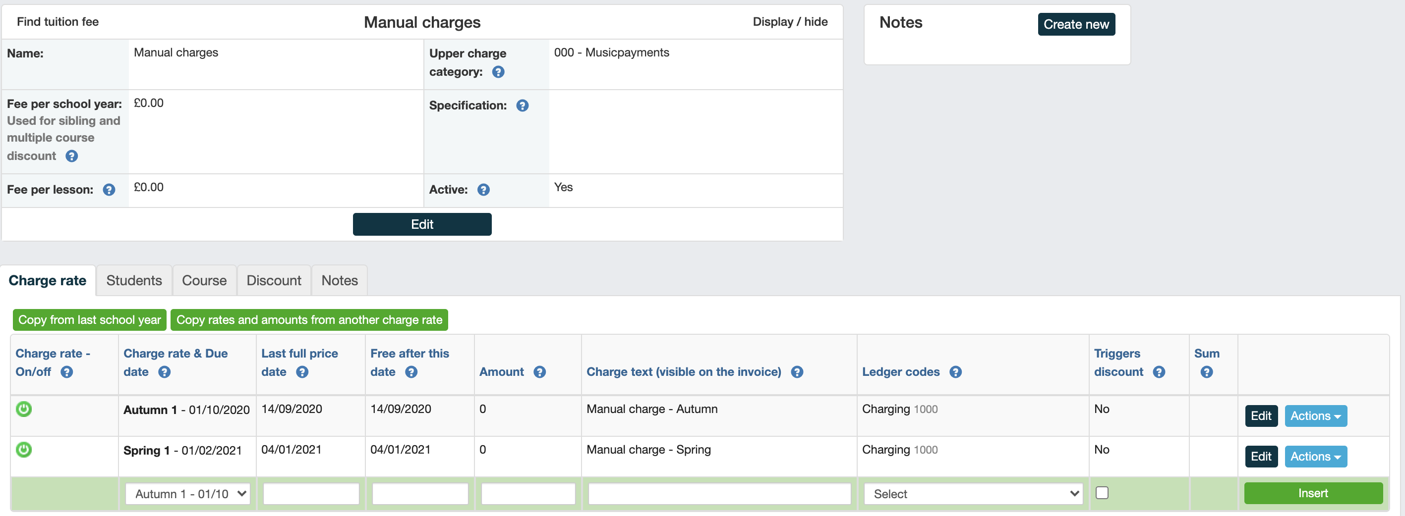
Task: Open the Autumn 1 - 01/10 period dropdown
Action: [187, 494]
